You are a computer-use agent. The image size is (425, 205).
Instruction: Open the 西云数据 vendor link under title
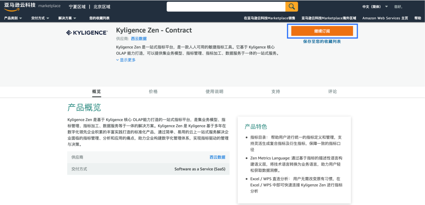click(139, 39)
